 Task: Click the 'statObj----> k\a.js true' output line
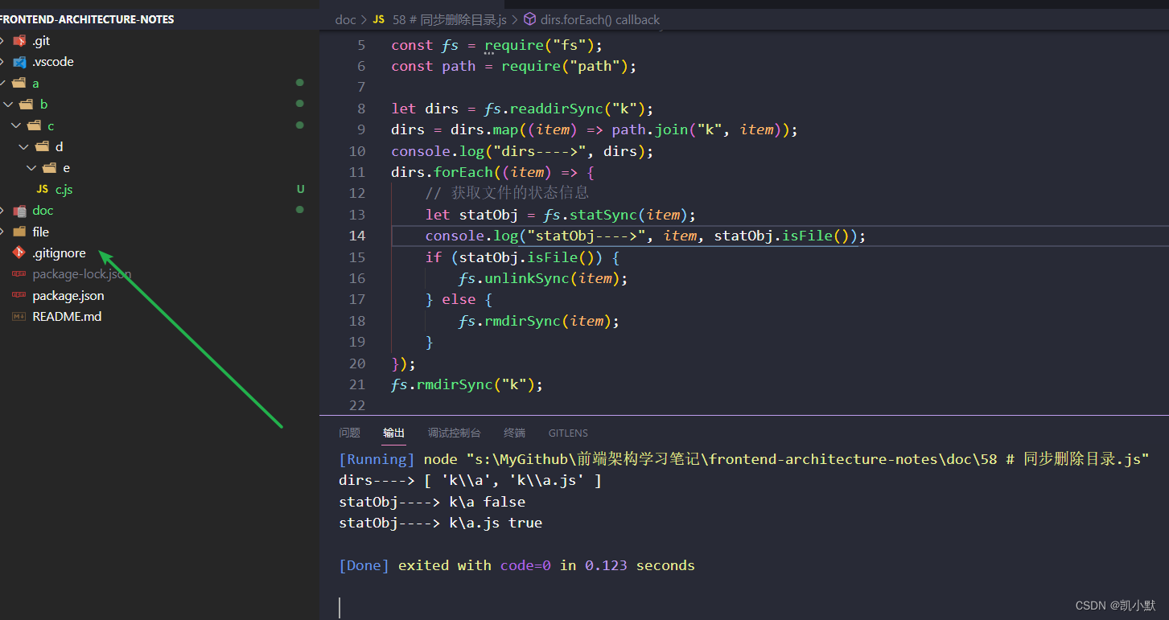pos(441,523)
